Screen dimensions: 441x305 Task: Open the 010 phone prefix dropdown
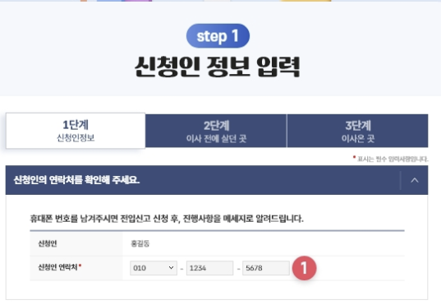pos(154,268)
